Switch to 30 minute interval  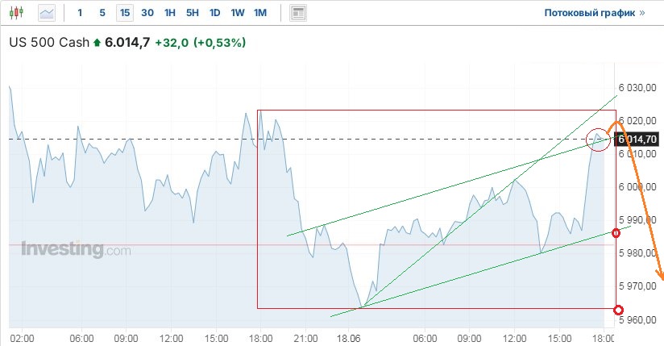(147, 13)
